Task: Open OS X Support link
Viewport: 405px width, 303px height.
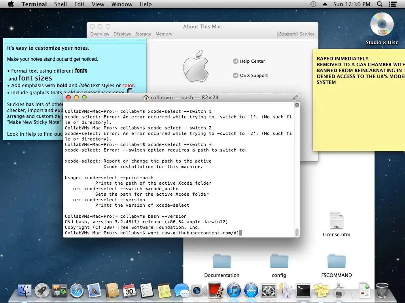Action: click(254, 75)
